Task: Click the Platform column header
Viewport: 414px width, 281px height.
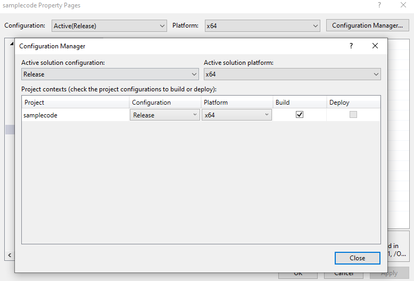Action: (236, 103)
